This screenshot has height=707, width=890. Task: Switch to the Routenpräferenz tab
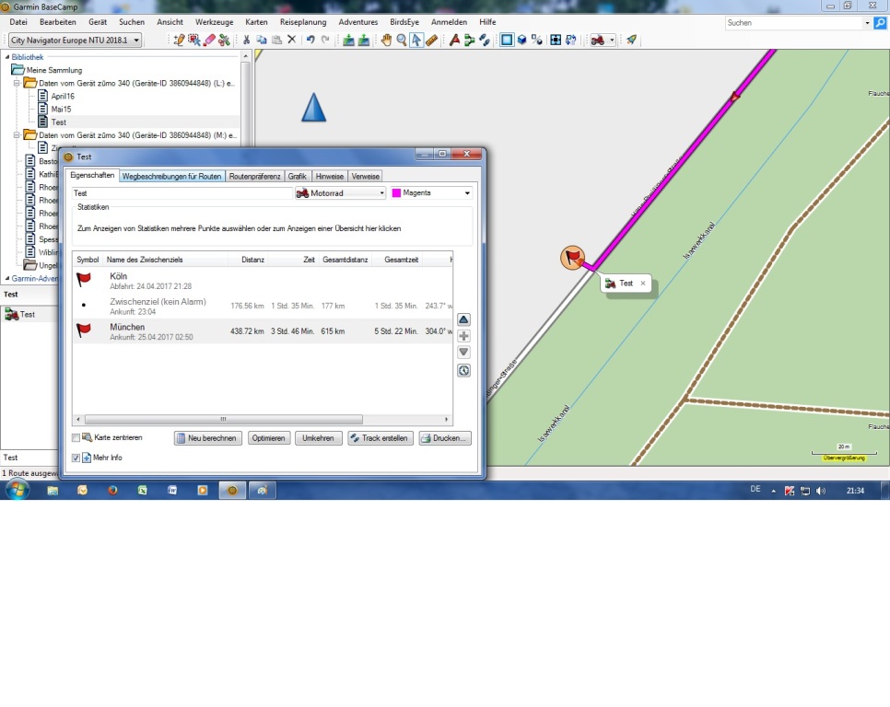click(254, 176)
